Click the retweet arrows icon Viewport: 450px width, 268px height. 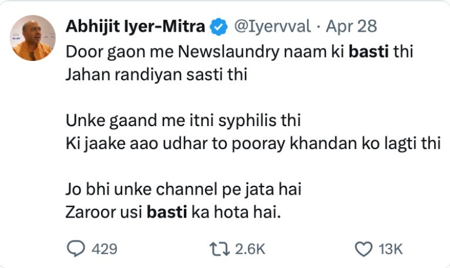tap(220, 249)
